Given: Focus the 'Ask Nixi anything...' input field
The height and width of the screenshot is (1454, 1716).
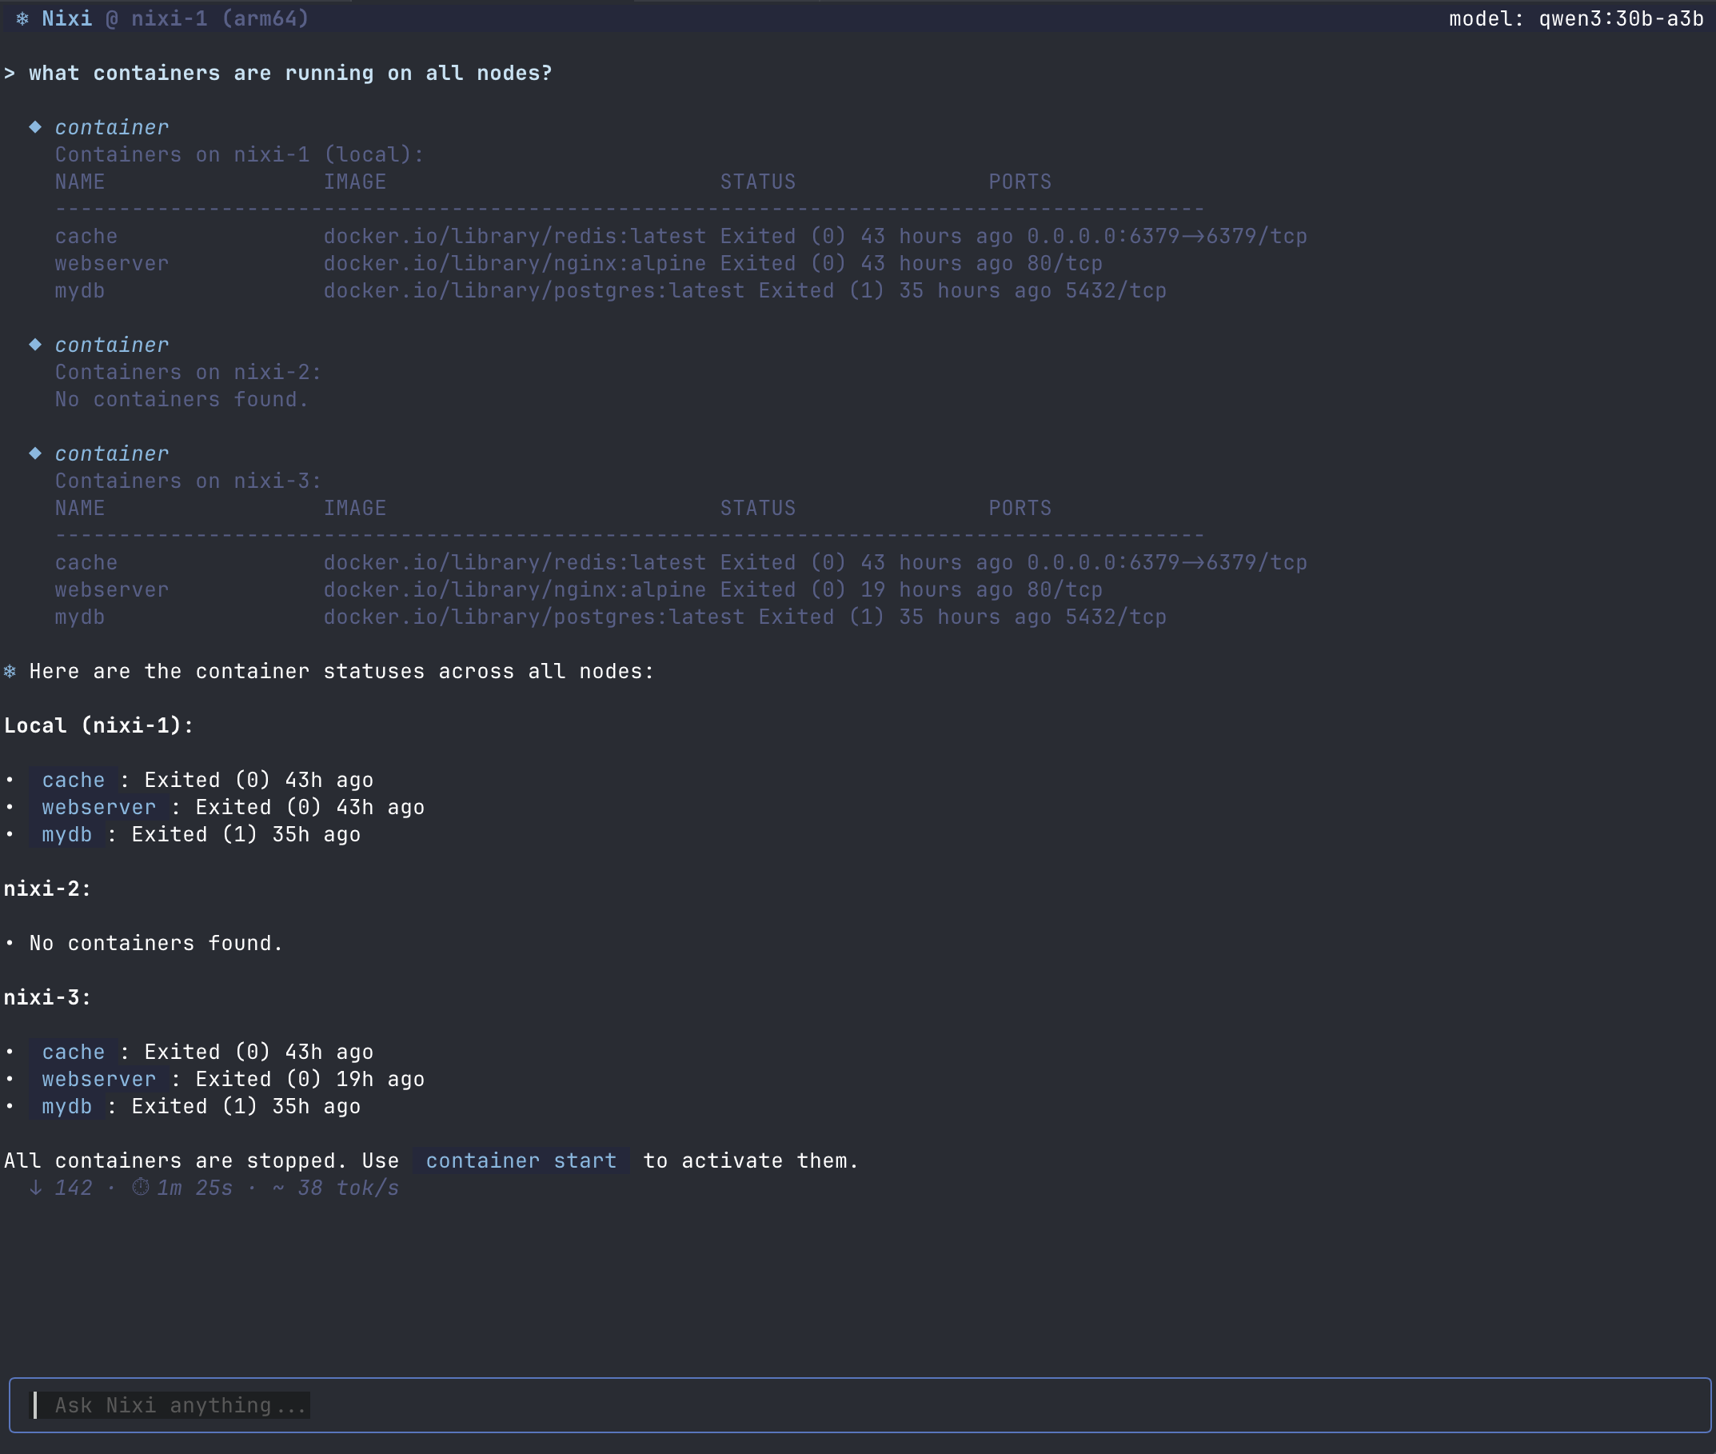Looking at the screenshot, I should [x=860, y=1405].
